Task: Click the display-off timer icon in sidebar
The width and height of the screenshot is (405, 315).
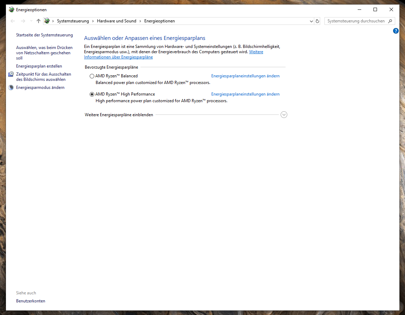Action: 11,74
